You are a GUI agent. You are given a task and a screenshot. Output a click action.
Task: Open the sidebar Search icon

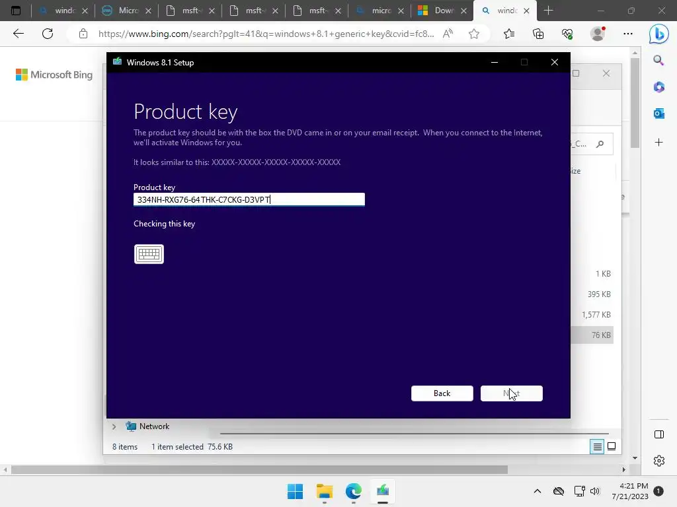point(659,60)
